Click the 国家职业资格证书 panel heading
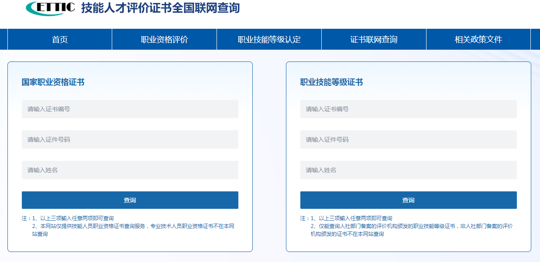This screenshot has height=262, width=540. (x=53, y=82)
